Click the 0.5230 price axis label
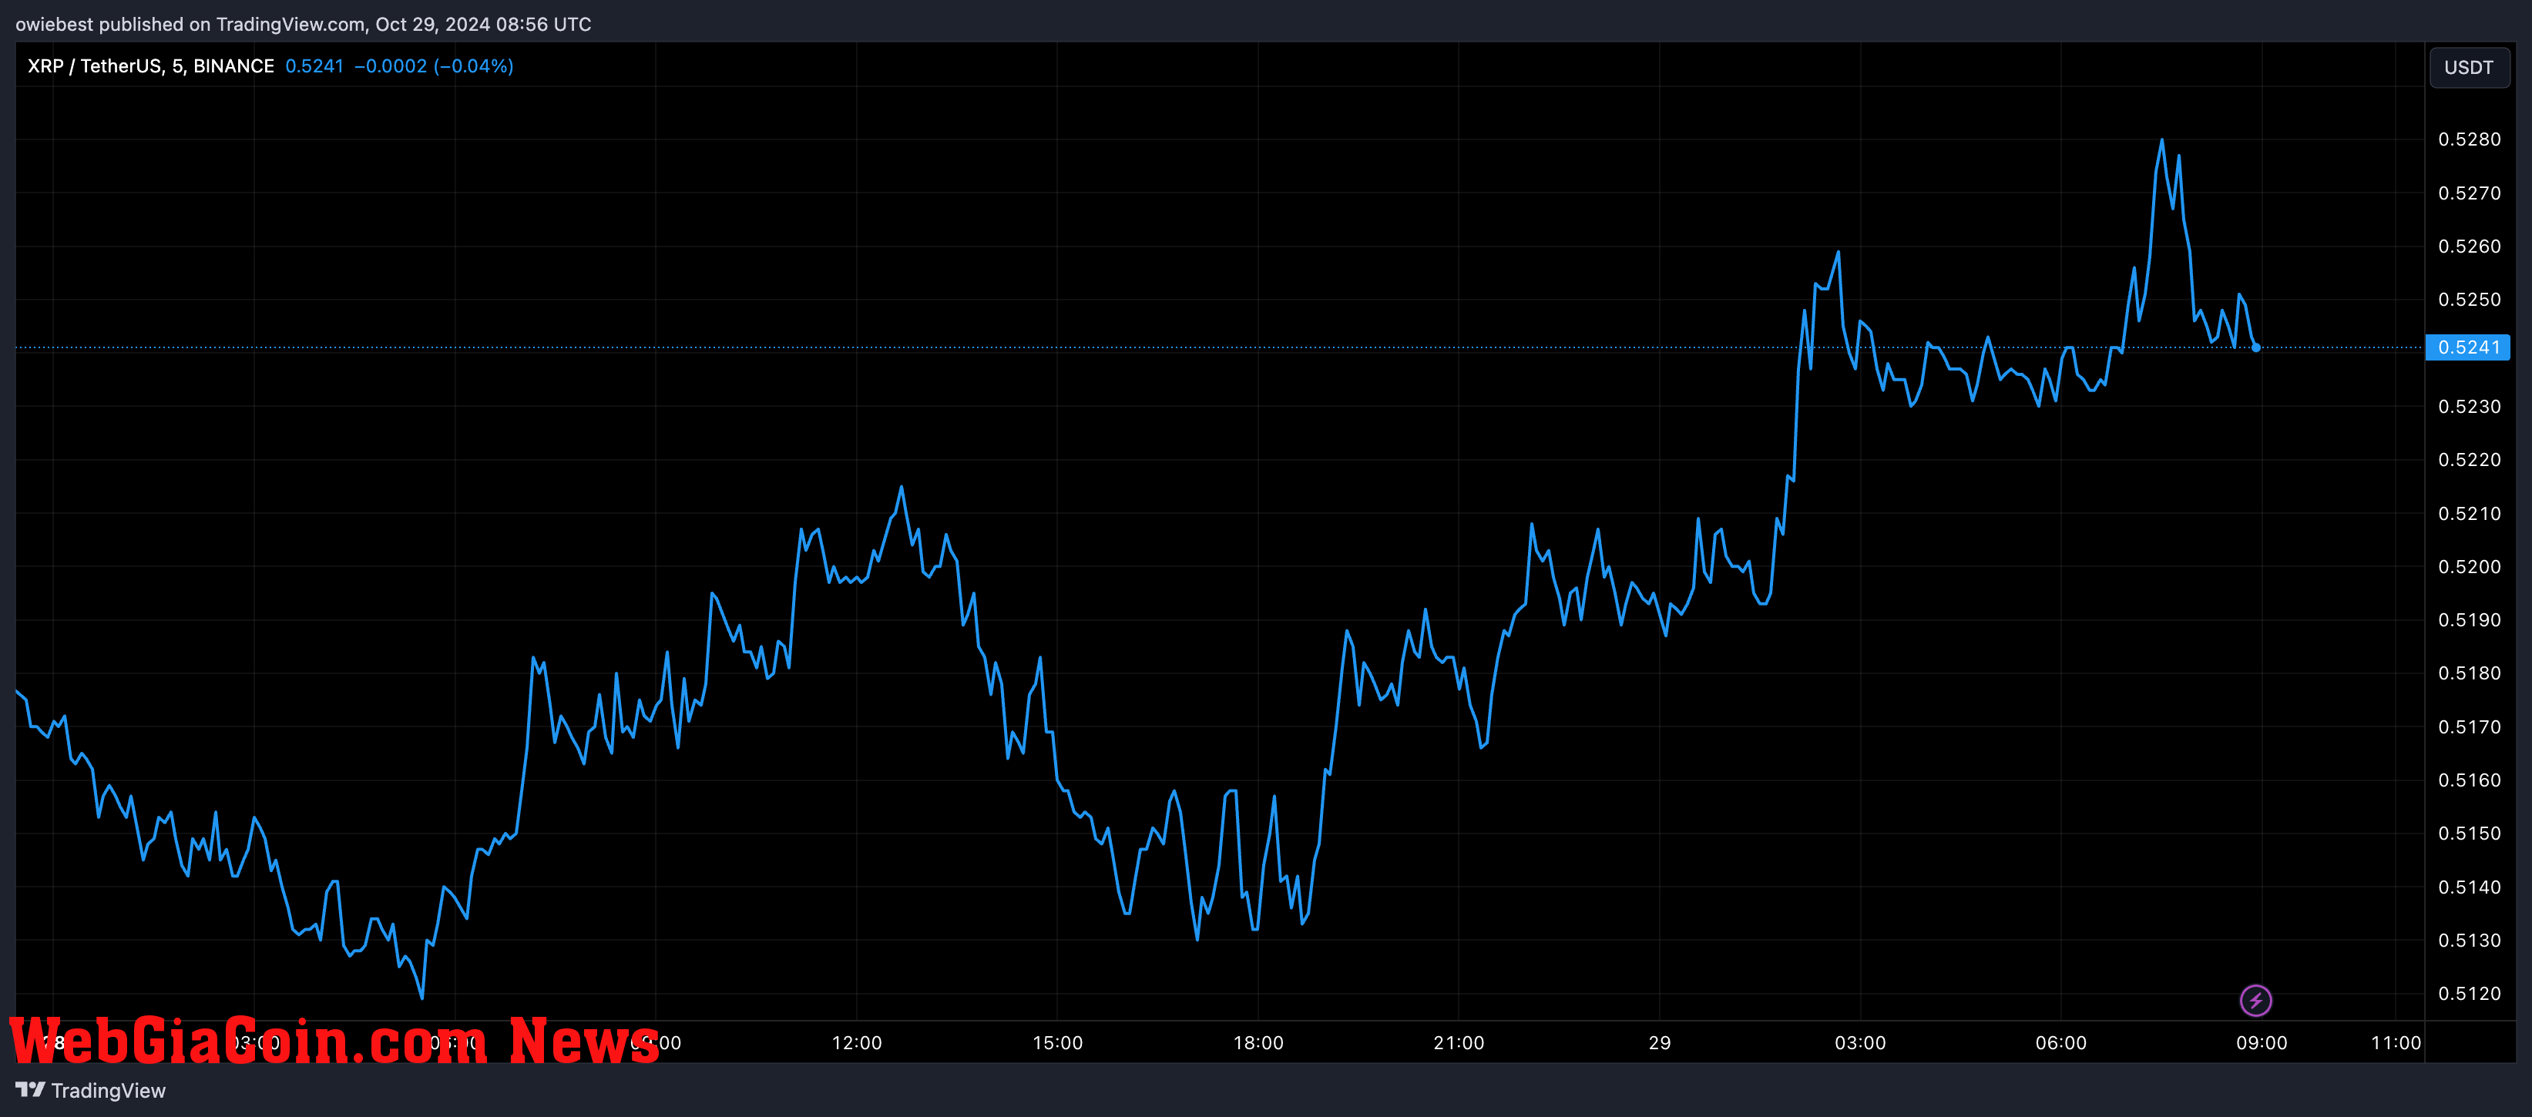 pos(2469,406)
